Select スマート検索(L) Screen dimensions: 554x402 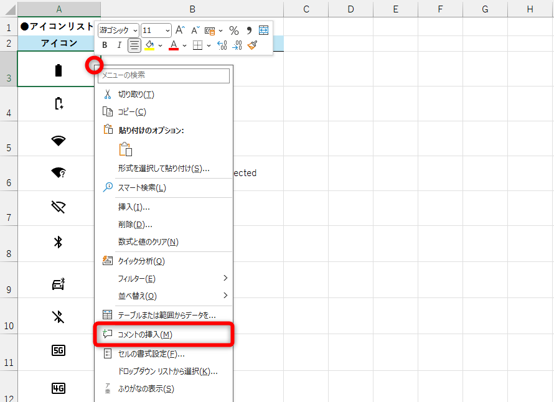point(164,187)
